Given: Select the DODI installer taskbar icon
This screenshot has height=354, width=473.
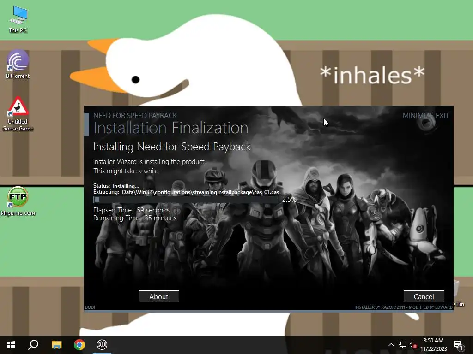Looking at the screenshot, I should (x=102, y=345).
